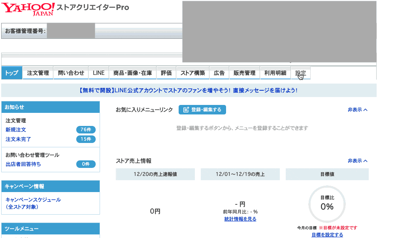Viewport: 413px width, 238px height.
Task: Click the 15件 incomplete orders badge
Action: [85, 139]
